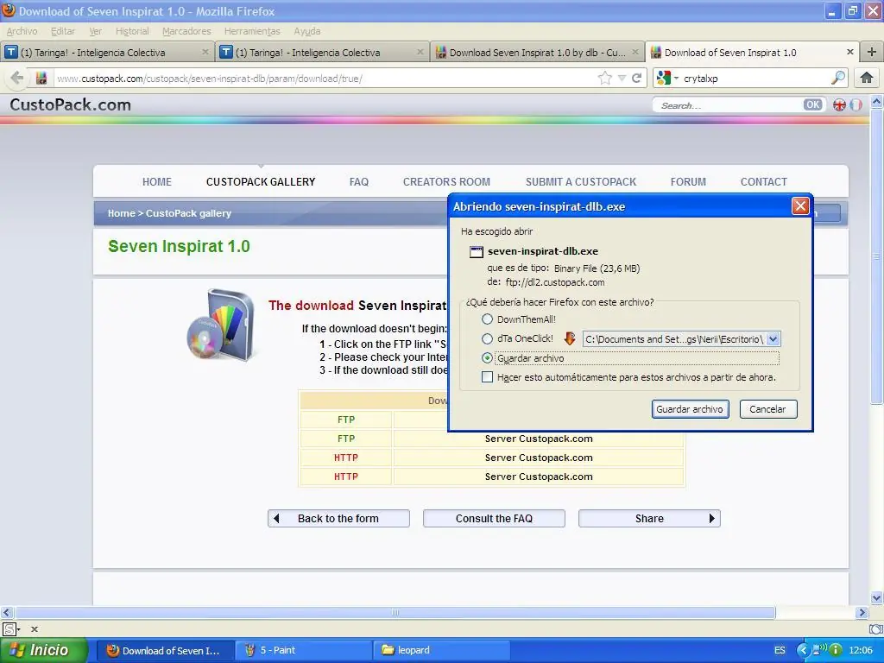
Task: Click the site search OK button
Action: coord(812,104)
